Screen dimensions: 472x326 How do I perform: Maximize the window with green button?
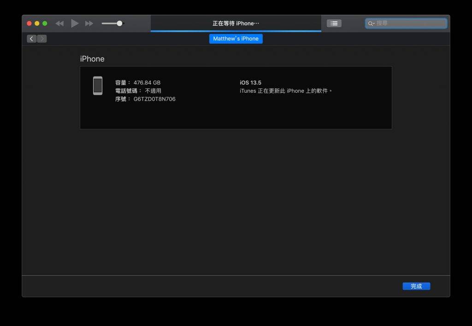pos(45,23)
